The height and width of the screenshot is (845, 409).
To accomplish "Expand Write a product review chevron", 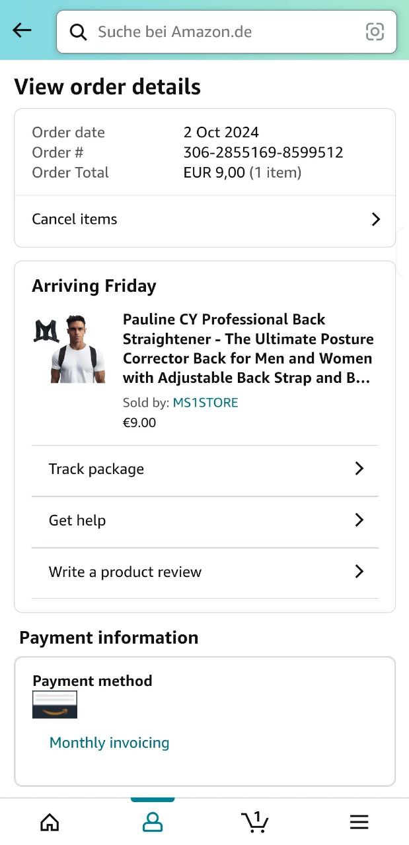I will pos(359,572).
